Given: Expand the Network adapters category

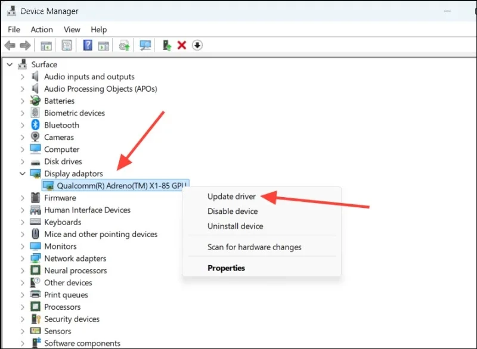Looking at the screenshot, I should pyautogui.click(x=22, y=258).
